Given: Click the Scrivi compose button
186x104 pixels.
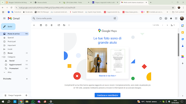Looking at the screenshot, I should click(x=8, y=27).
